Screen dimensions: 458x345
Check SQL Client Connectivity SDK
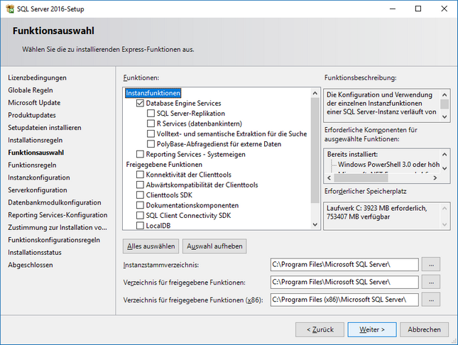click(x=140, y=216)
